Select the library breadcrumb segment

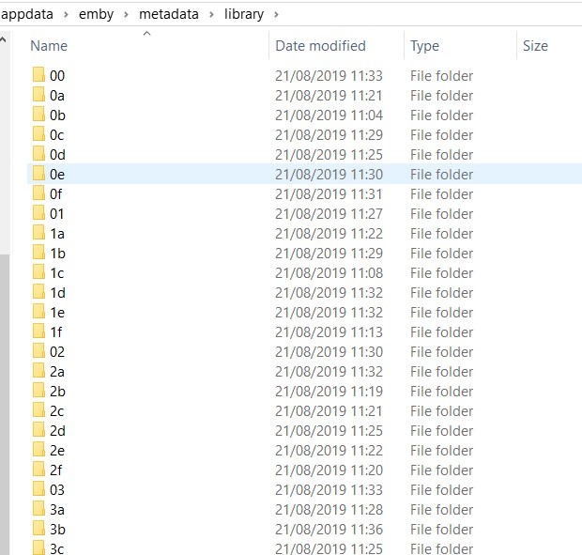tap(244, 15)
